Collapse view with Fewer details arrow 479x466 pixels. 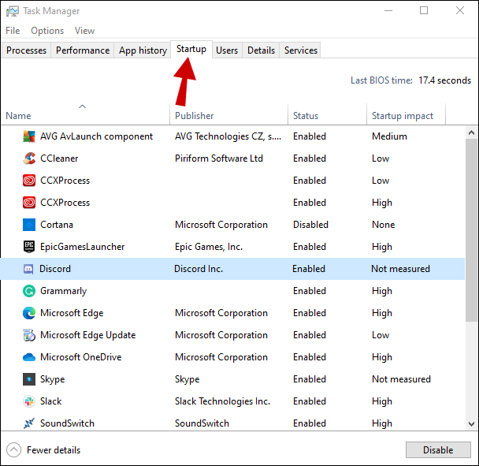(13, 449)
